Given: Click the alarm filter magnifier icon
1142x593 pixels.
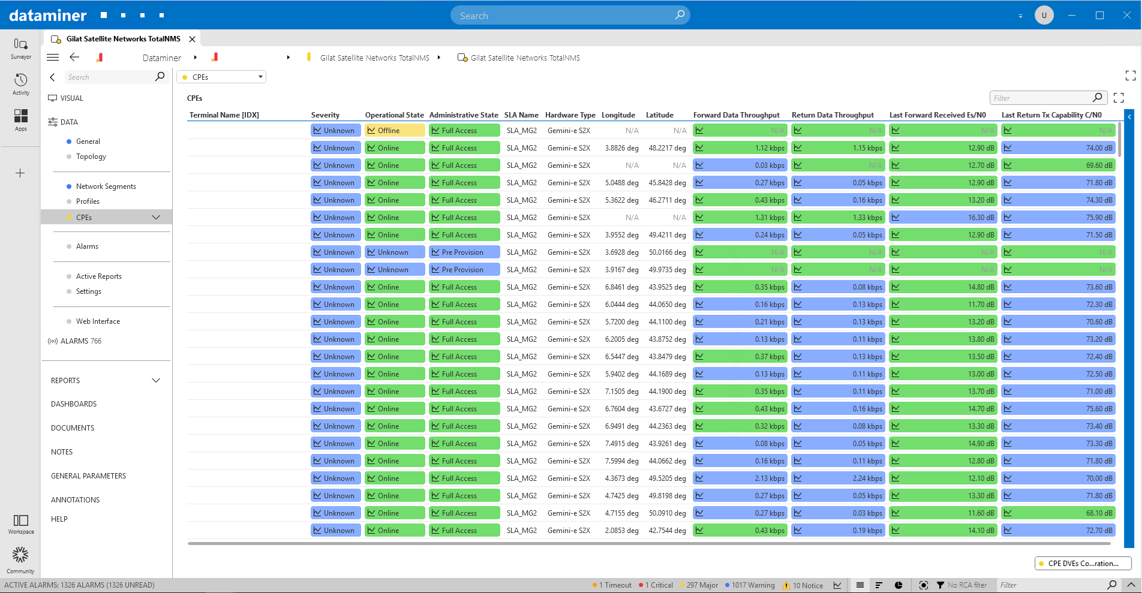Looking at the screenshot, I should [1112, 585].
